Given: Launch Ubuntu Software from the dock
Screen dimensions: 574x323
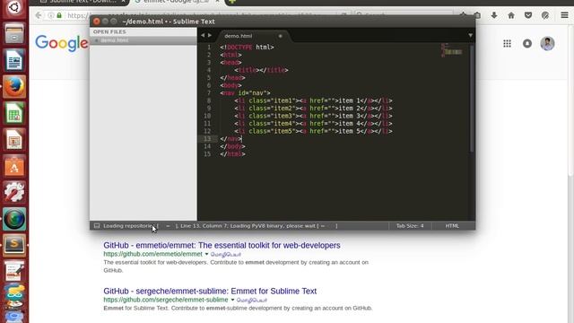Looking at the screenshot, I should point(14,166).
